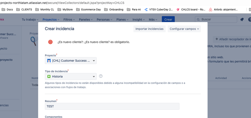Open the Más menu

153,20
